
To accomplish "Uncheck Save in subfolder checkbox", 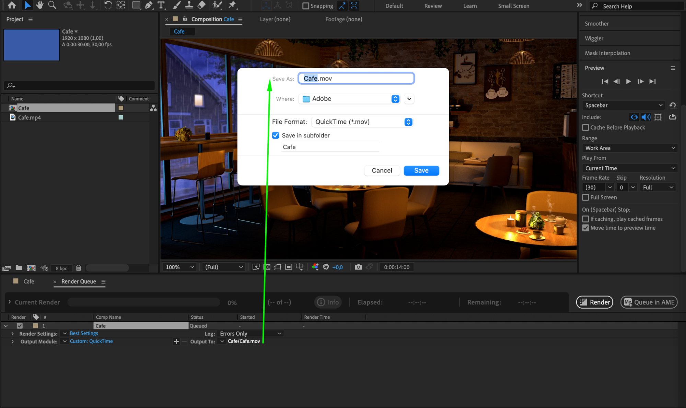I will (276, 135).
